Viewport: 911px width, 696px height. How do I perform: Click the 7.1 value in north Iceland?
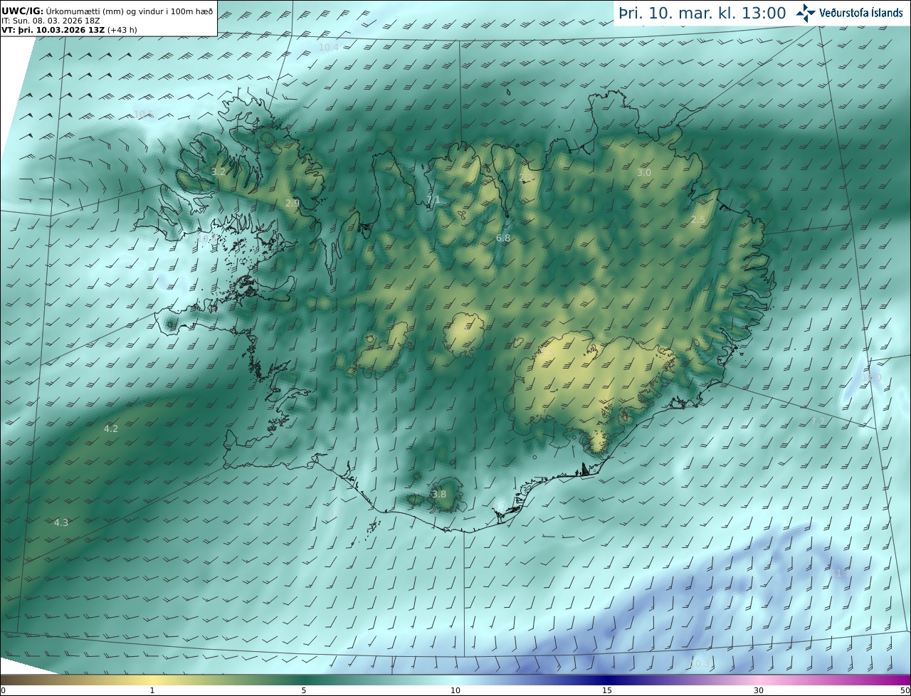433,200
